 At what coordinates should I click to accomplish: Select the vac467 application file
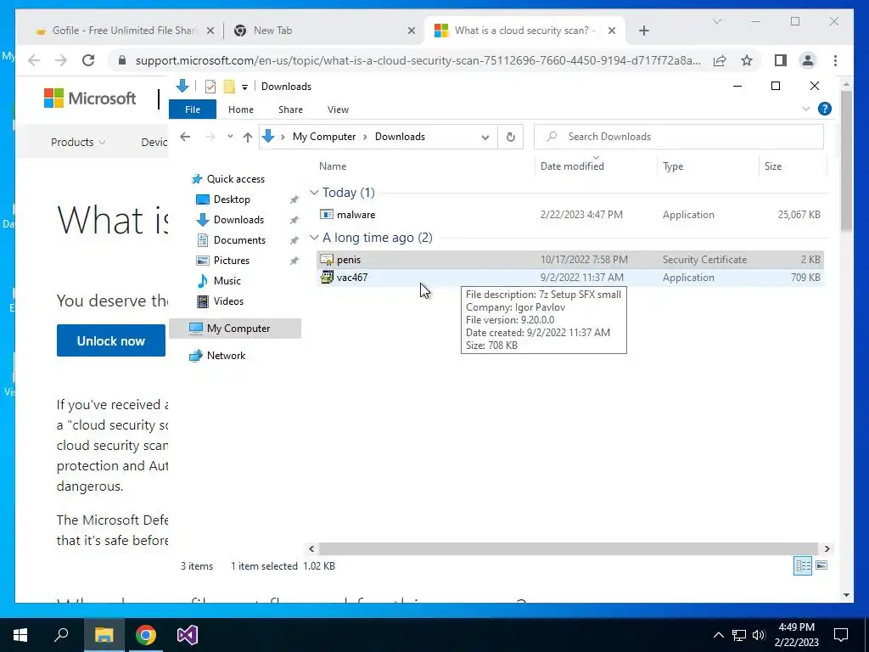569,278
